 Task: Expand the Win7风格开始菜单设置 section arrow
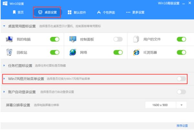pos(4,78)
